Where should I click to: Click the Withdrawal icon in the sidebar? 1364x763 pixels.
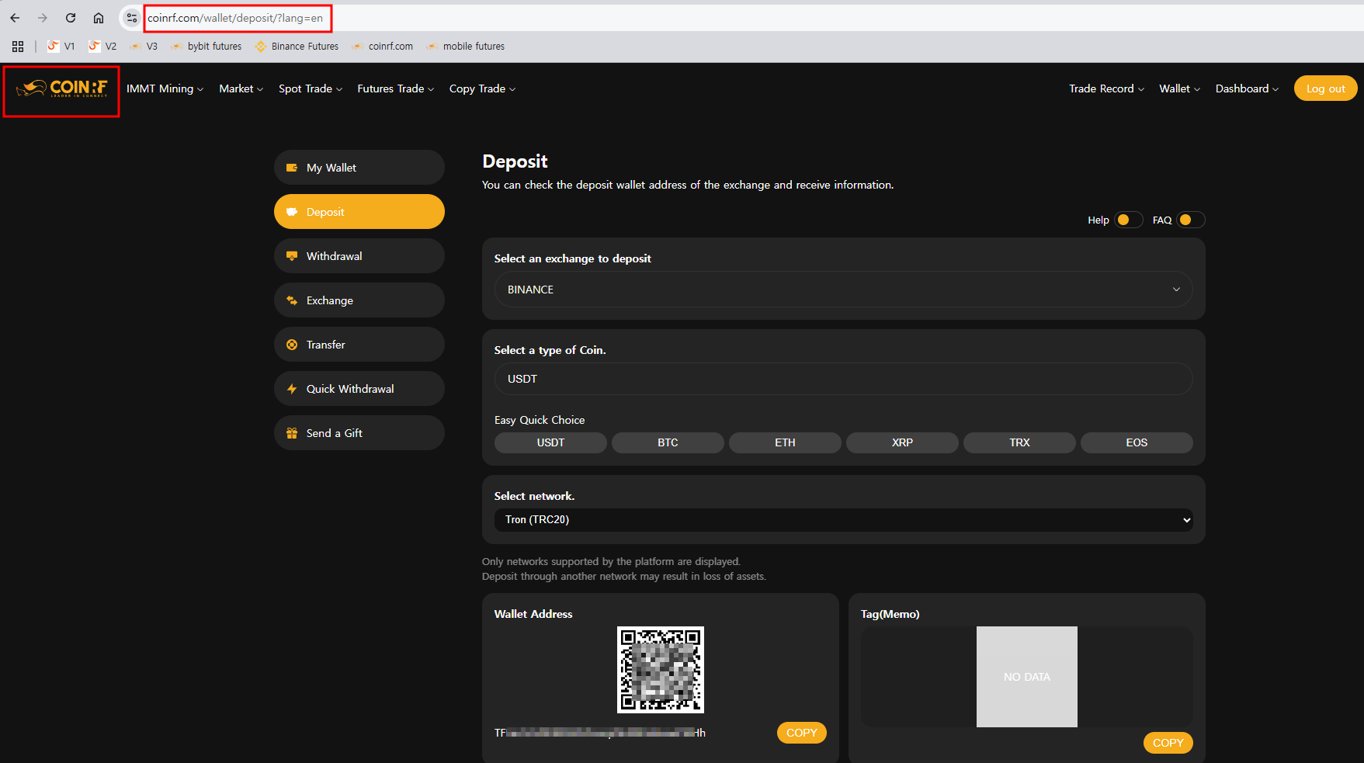(x=293, y=255)
